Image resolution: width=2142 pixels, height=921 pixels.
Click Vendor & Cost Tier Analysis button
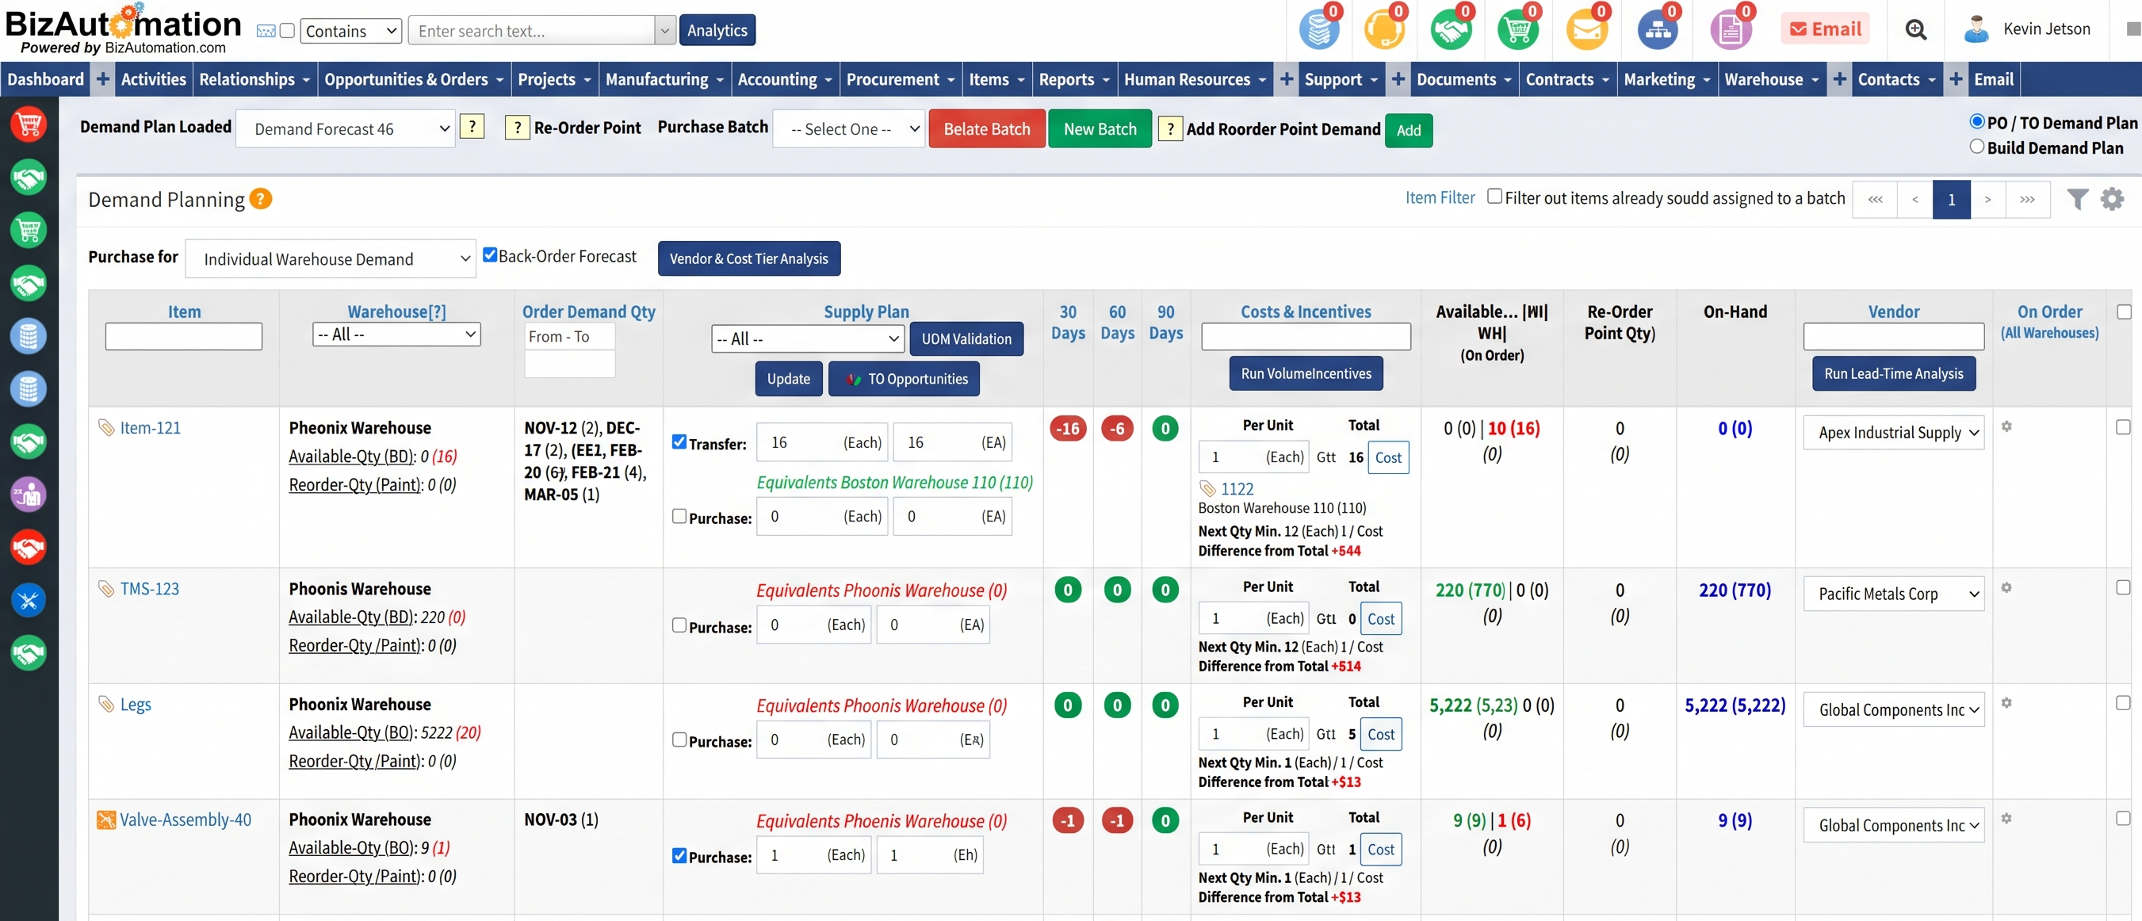click(x=748, y=258)
